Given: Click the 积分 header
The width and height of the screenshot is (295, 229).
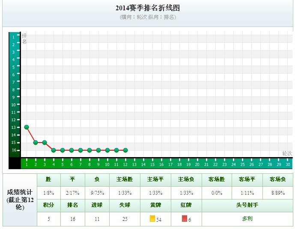Looking at the screenshot, I should [49, 205].
